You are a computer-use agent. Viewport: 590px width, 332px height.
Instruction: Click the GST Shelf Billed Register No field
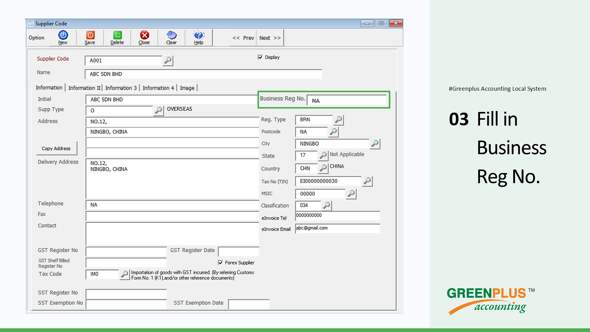click(x=126, y=263)
